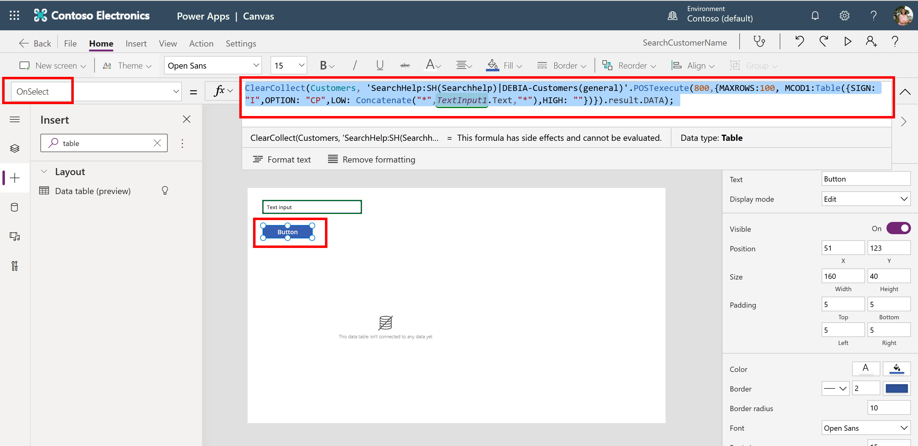
Task: Open the Media icon in left sidebar
Action: pos(15,236)
